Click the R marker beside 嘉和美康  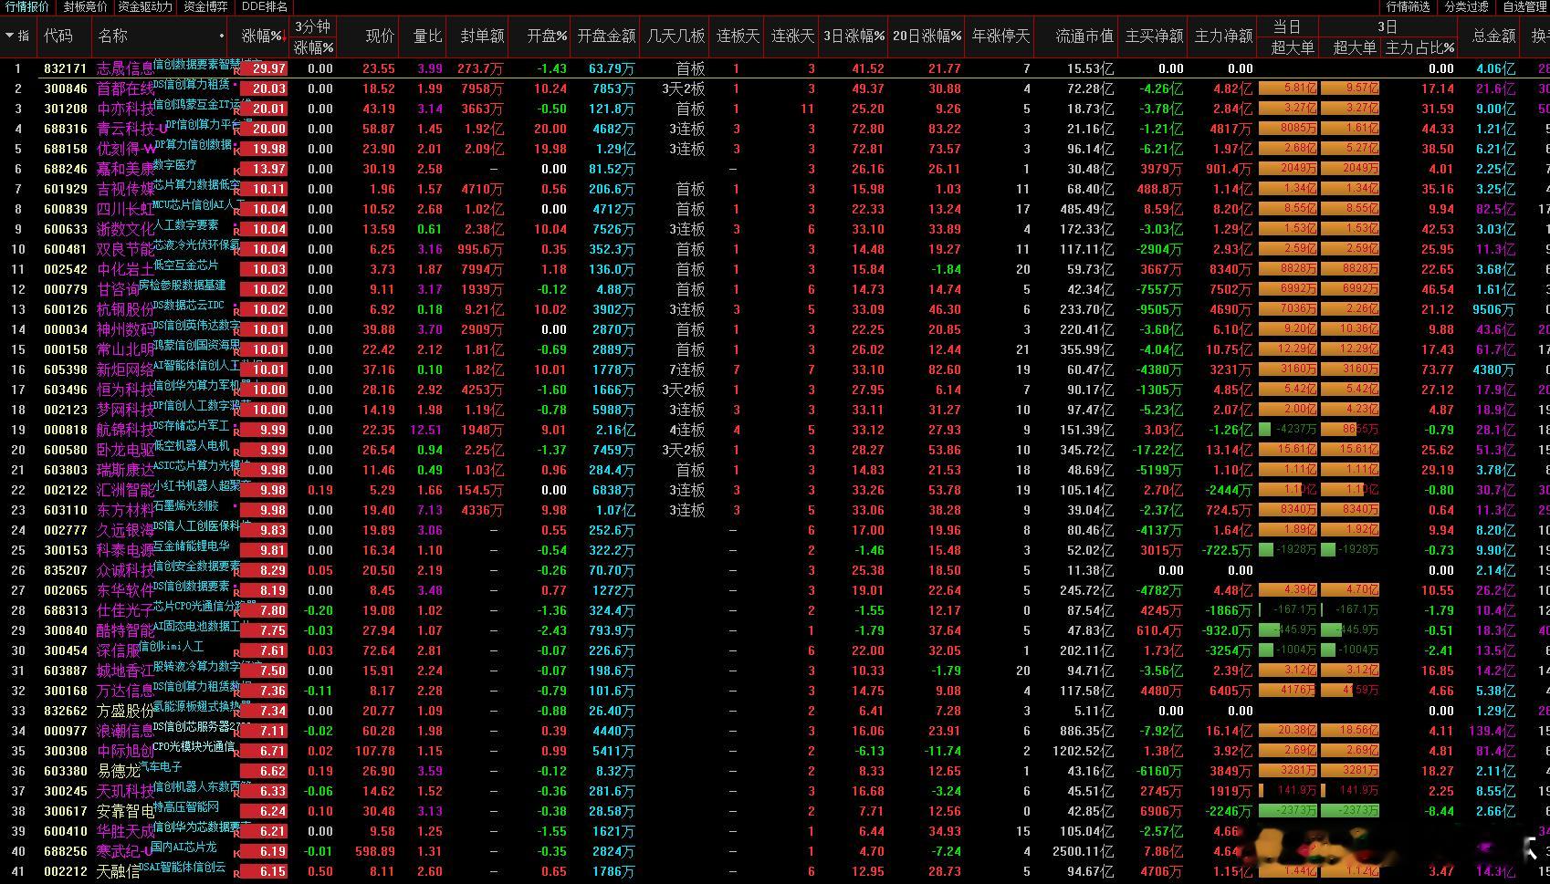click(236, 171)
